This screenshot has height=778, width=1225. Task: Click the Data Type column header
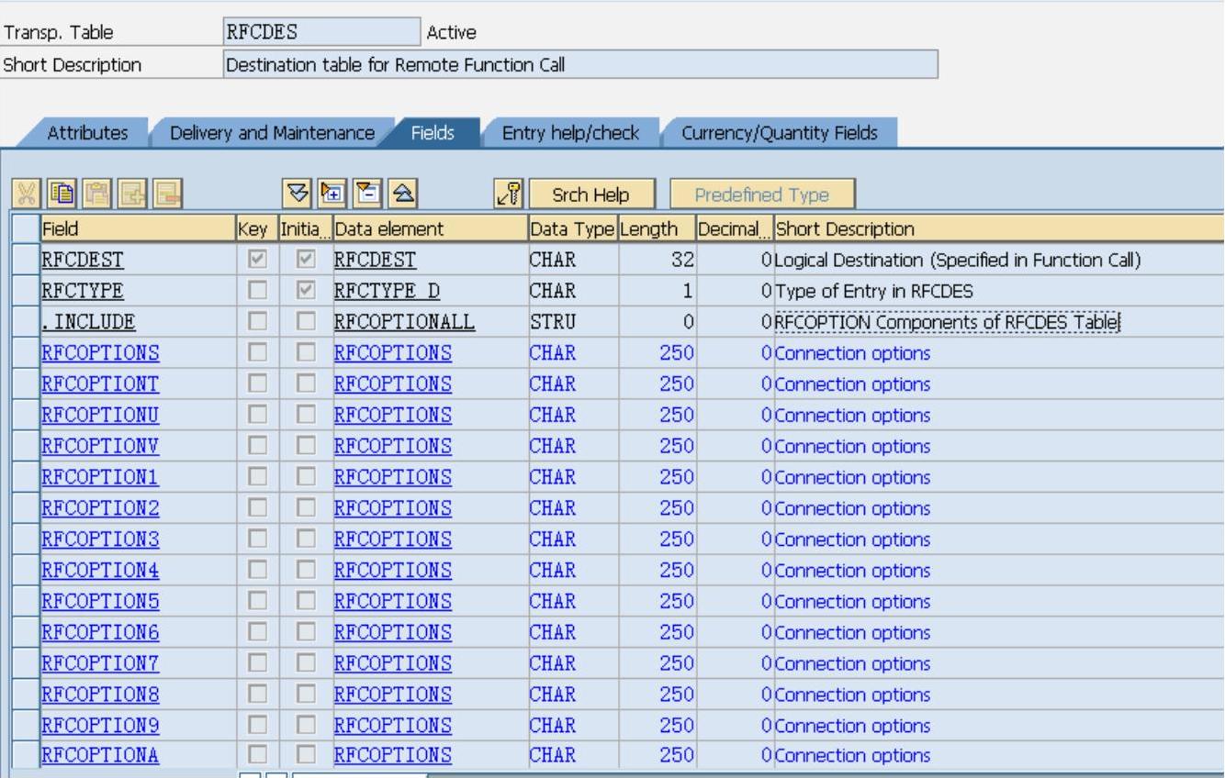574,229
